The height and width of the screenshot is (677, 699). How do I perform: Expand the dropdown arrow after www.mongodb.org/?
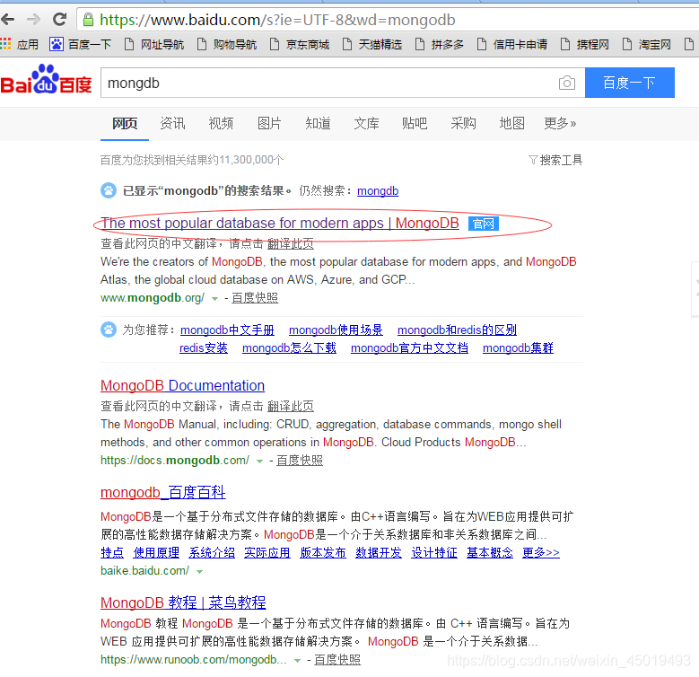[x=214, y=298]
